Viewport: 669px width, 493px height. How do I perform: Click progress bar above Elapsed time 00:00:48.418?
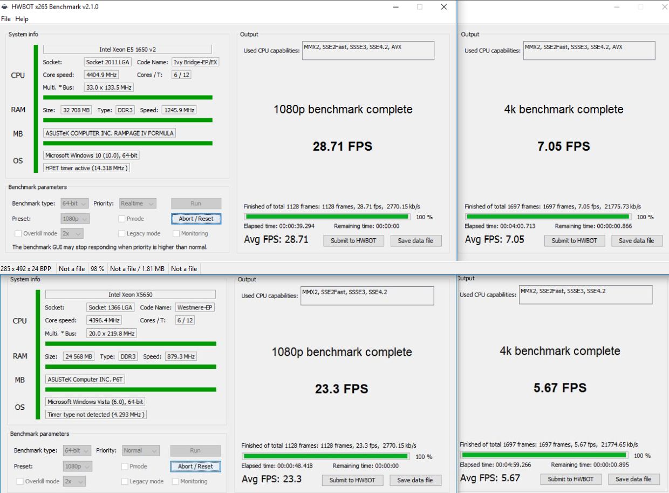click(326, 456)
